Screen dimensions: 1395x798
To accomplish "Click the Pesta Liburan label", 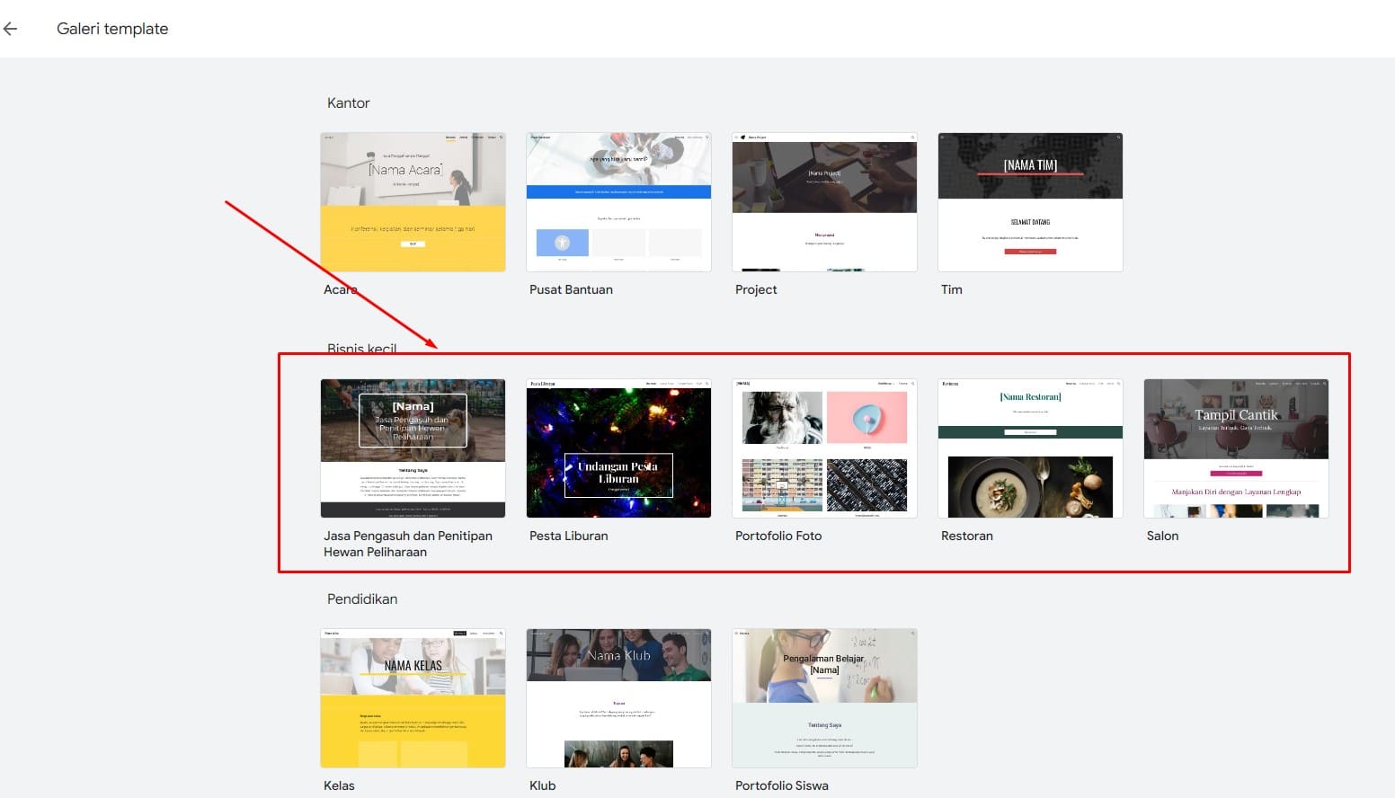I will coord(569,536).
